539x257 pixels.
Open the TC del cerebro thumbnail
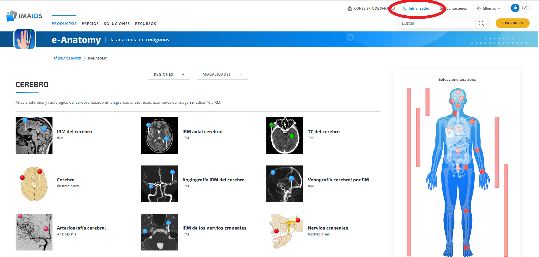tap(285, 136)
